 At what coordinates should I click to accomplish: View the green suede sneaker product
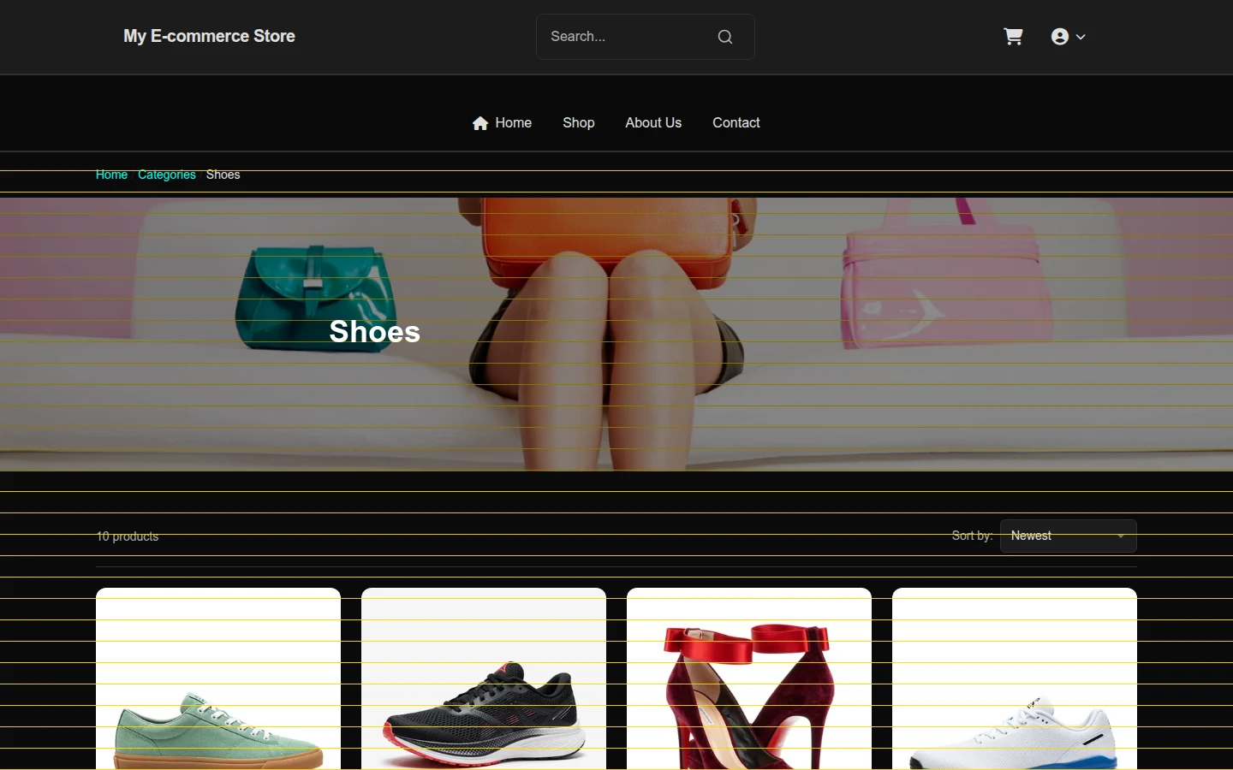(x=218, y=679)
